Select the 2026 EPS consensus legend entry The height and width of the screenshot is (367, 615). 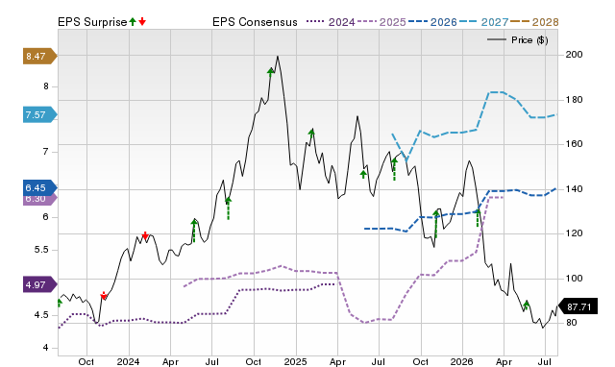pos(432,22)
